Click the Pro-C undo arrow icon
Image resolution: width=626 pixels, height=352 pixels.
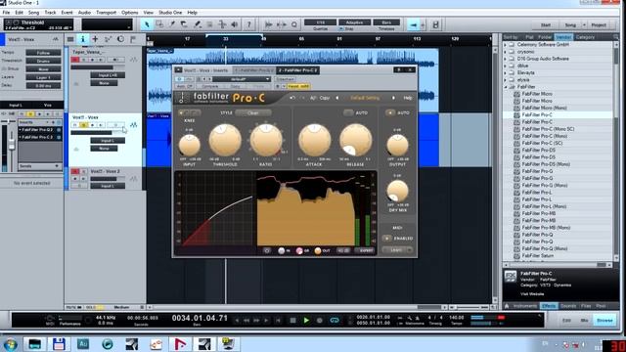pyautogui.click(x=292, y=98)
